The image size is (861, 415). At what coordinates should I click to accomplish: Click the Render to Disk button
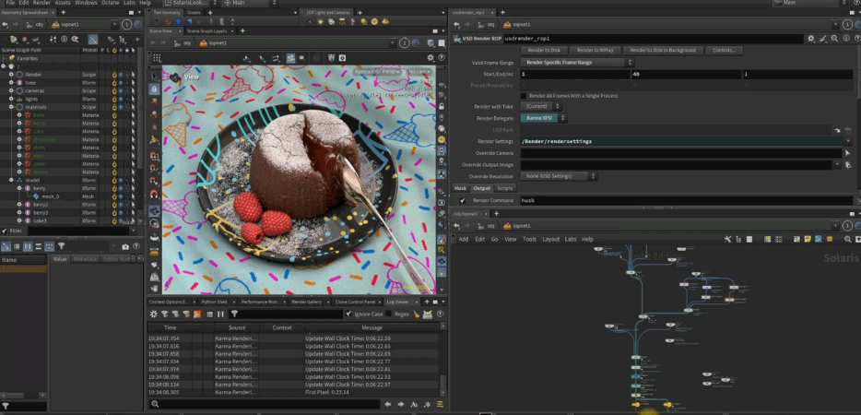(x=543, y=50)
